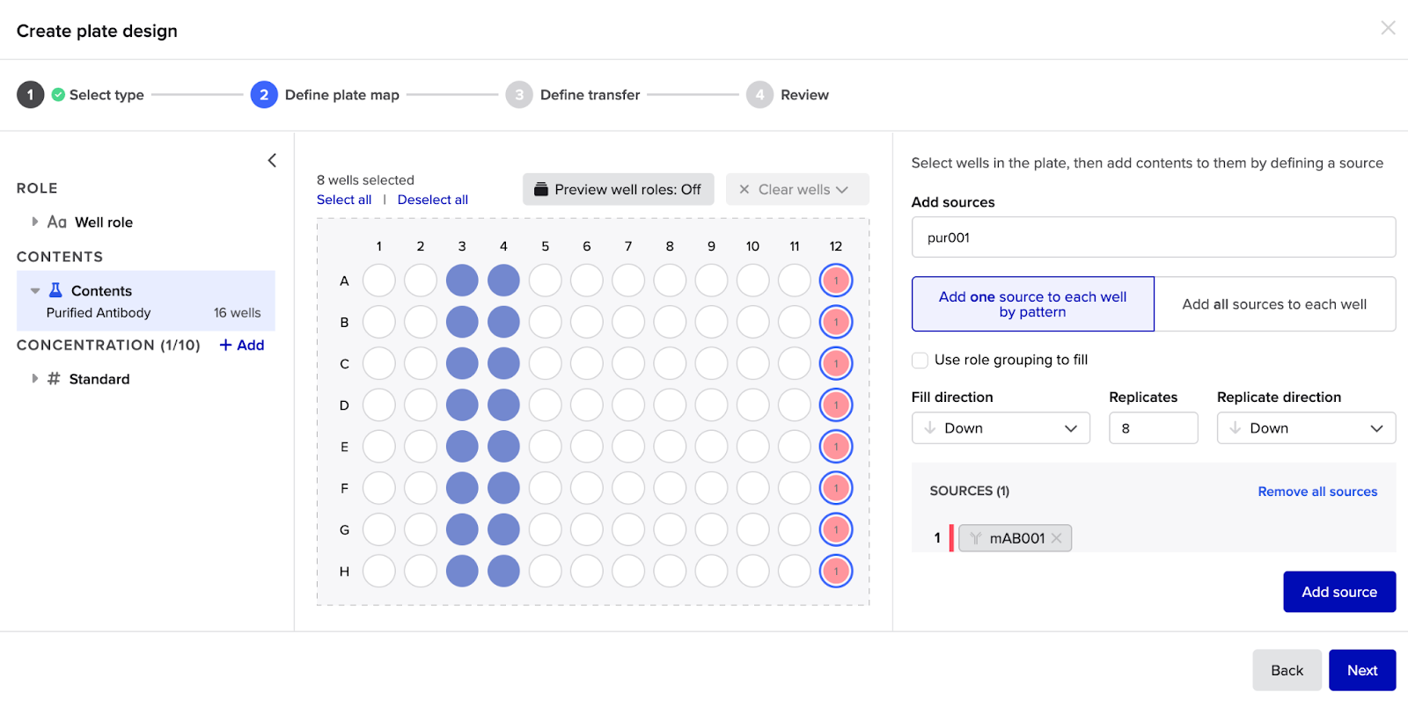Image resolution: width=1408 pixels, height=707 pixels.
Task: Enable Use role grouping to fill
Action: [920, 360]
